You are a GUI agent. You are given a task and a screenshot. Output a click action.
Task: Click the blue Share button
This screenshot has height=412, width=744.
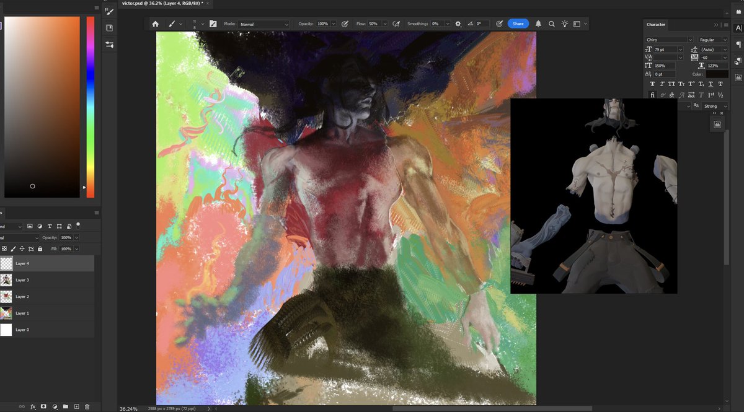(x=518, y=24)
